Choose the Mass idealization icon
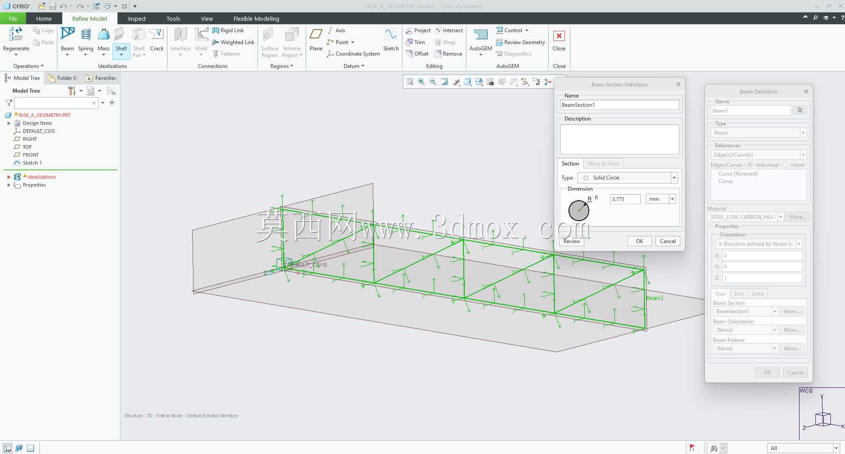Viewport: 845px width, 454px height. click(x=103, y=41)
